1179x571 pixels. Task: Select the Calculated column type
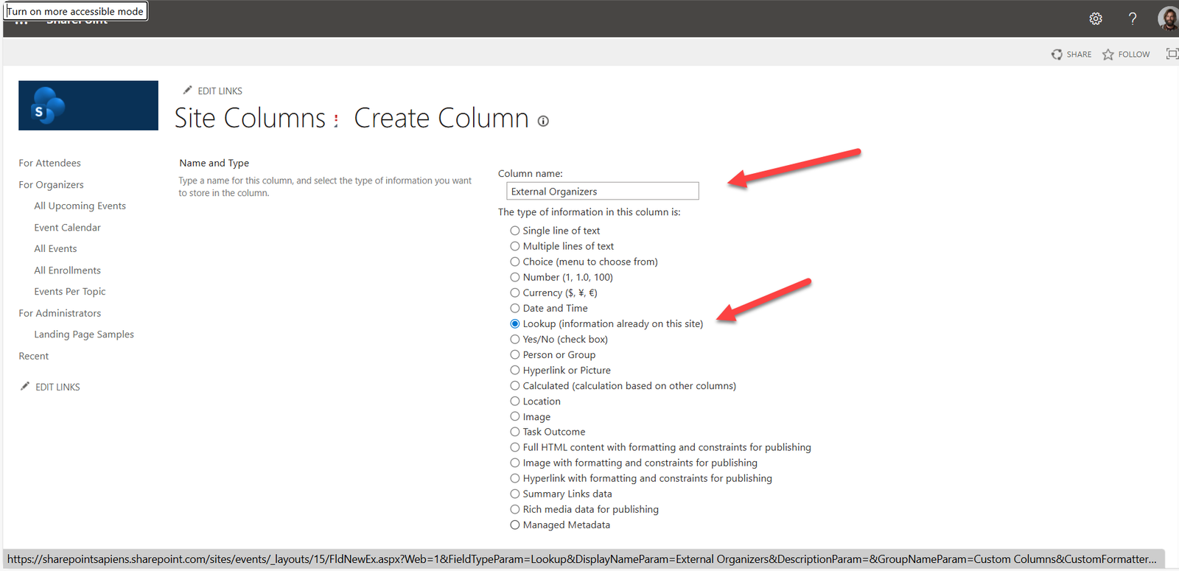point(515,386)
